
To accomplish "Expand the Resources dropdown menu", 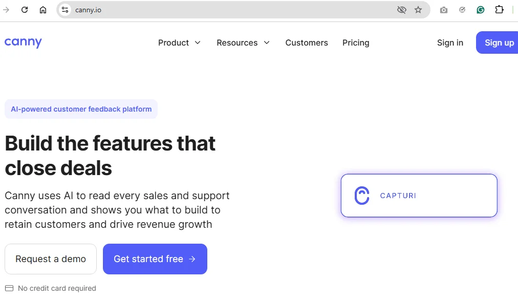I will point(243,42).
